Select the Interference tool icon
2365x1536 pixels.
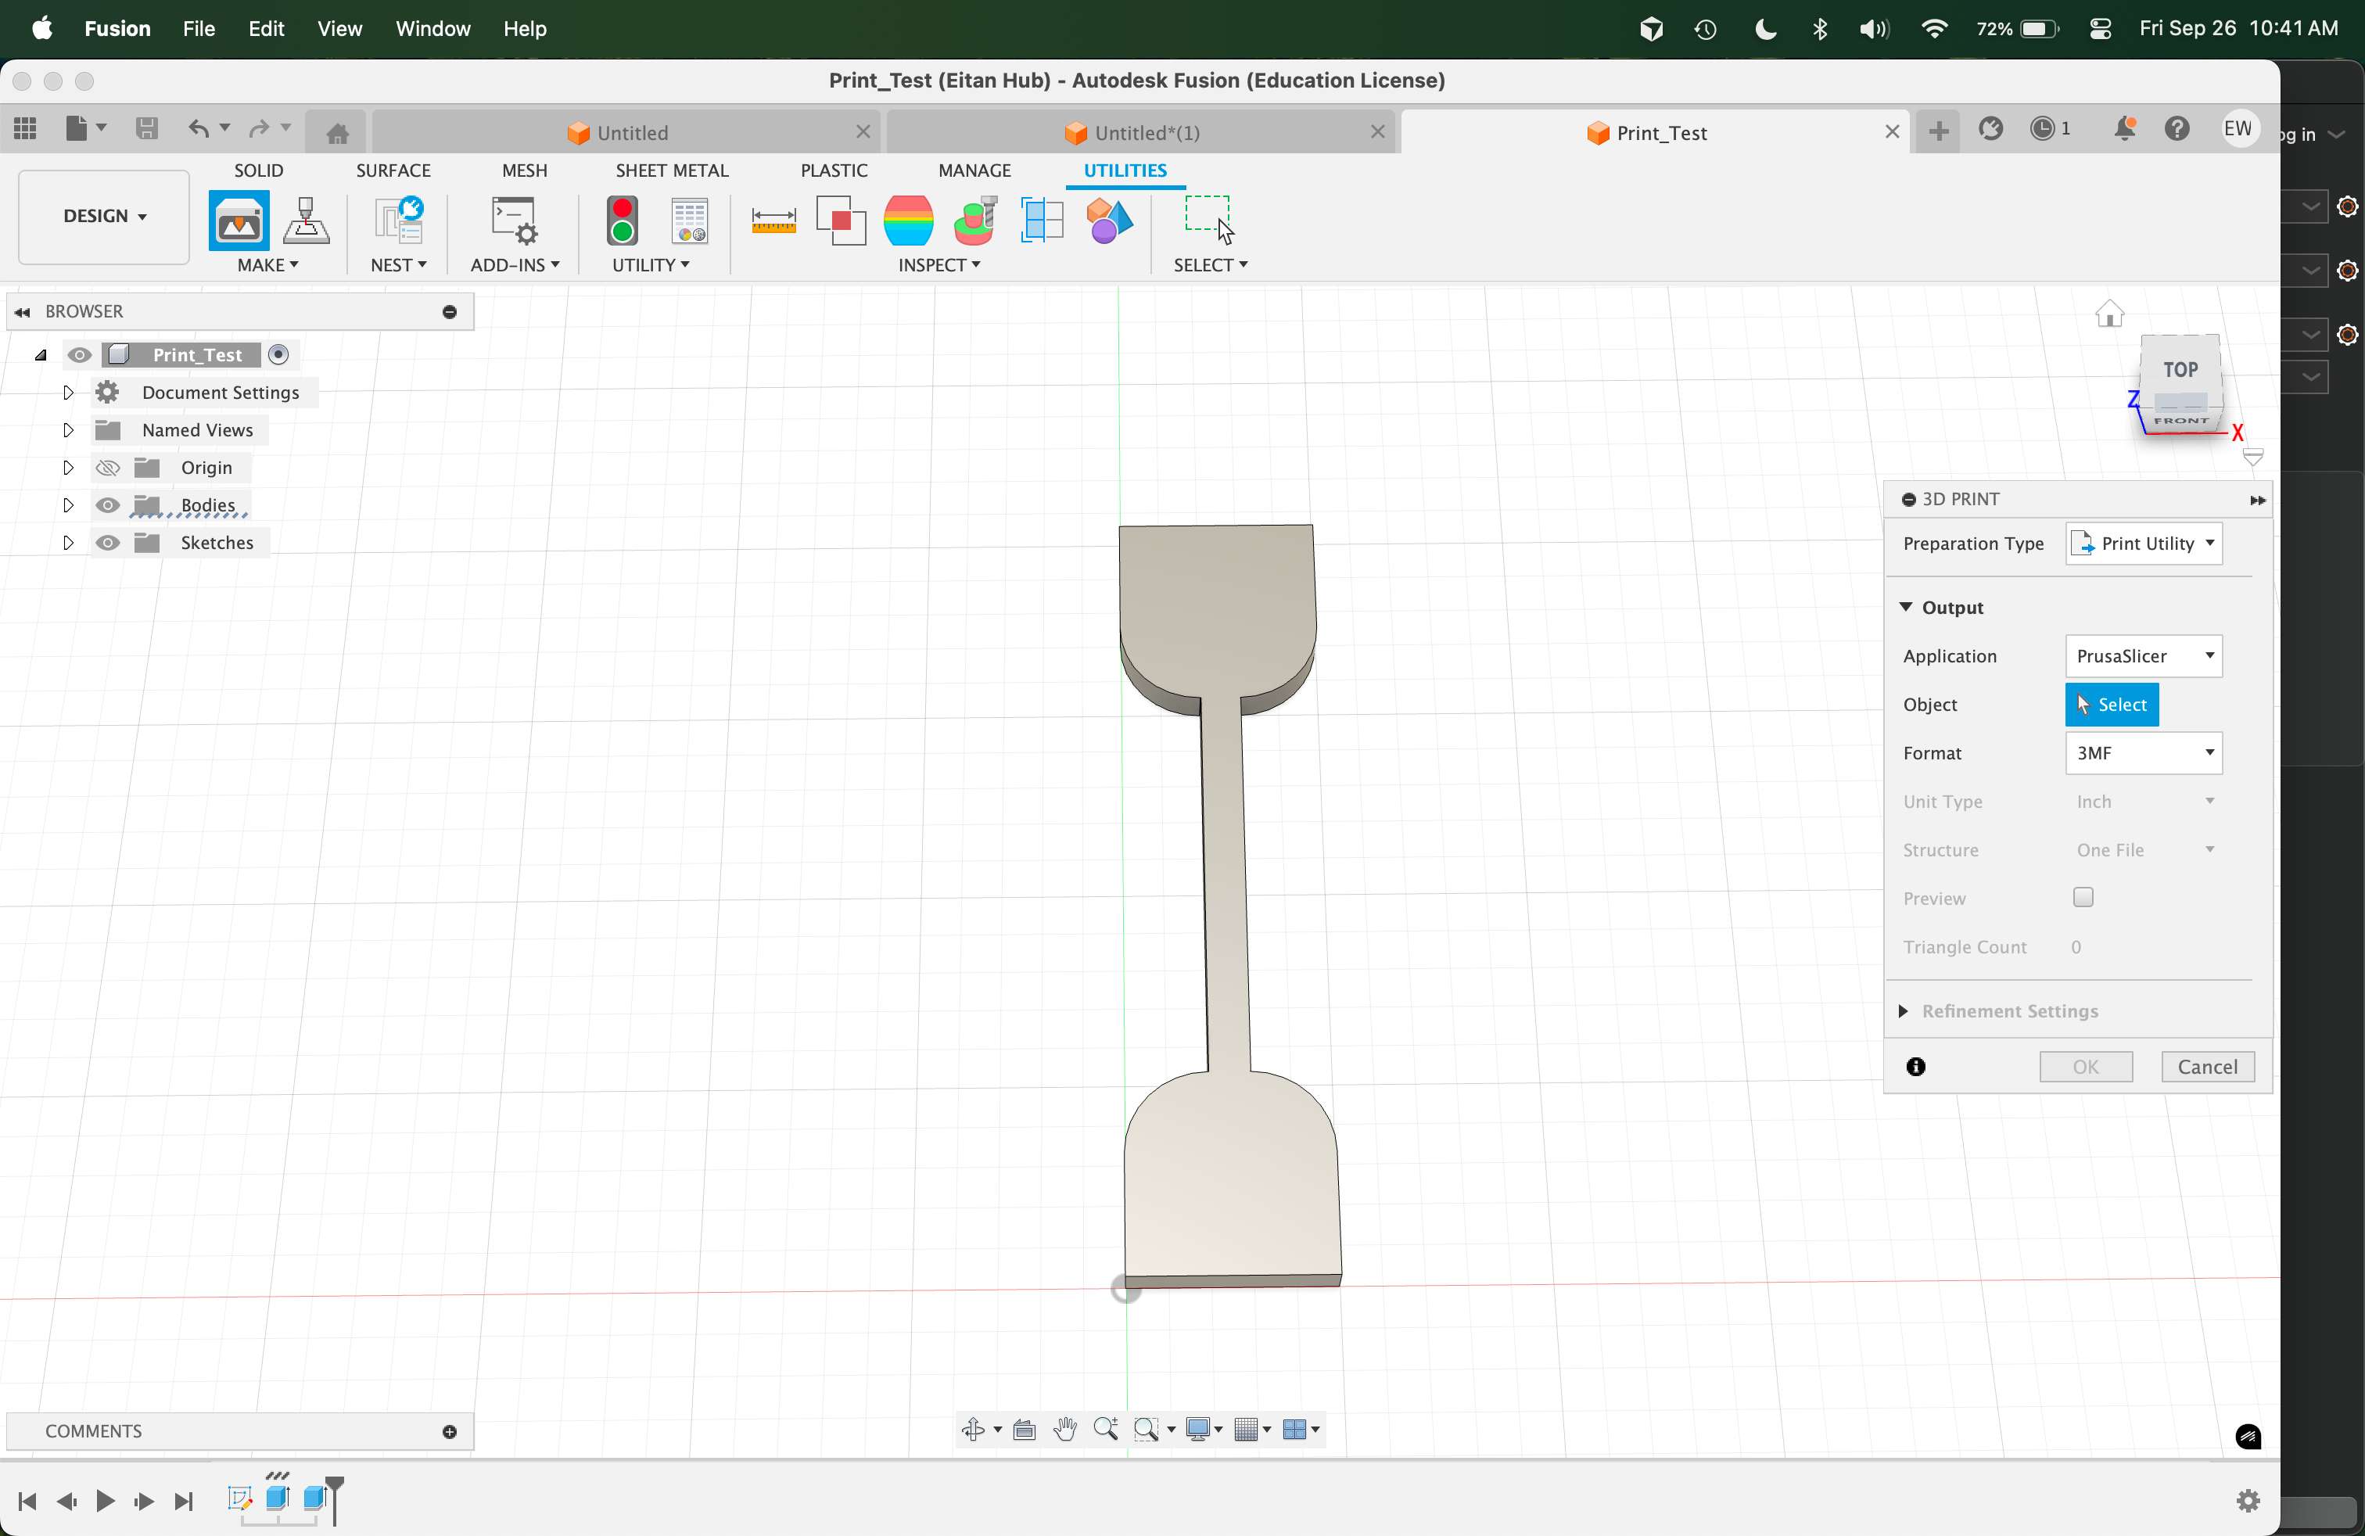pos(841,221)
